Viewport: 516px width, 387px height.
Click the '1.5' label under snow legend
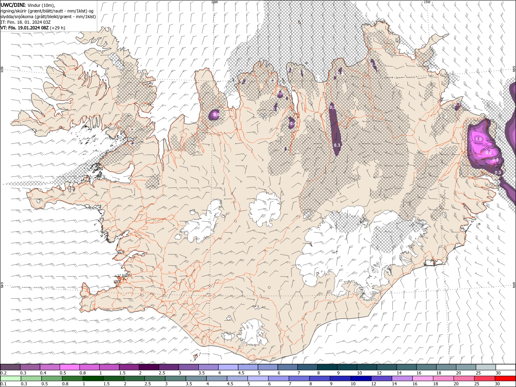(123, 373)
